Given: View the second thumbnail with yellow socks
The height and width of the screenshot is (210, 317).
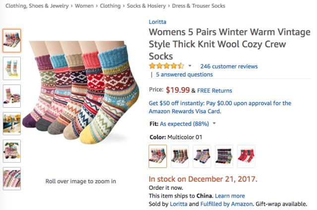Looking at the screenshot, I should click(x=11, y=68).
